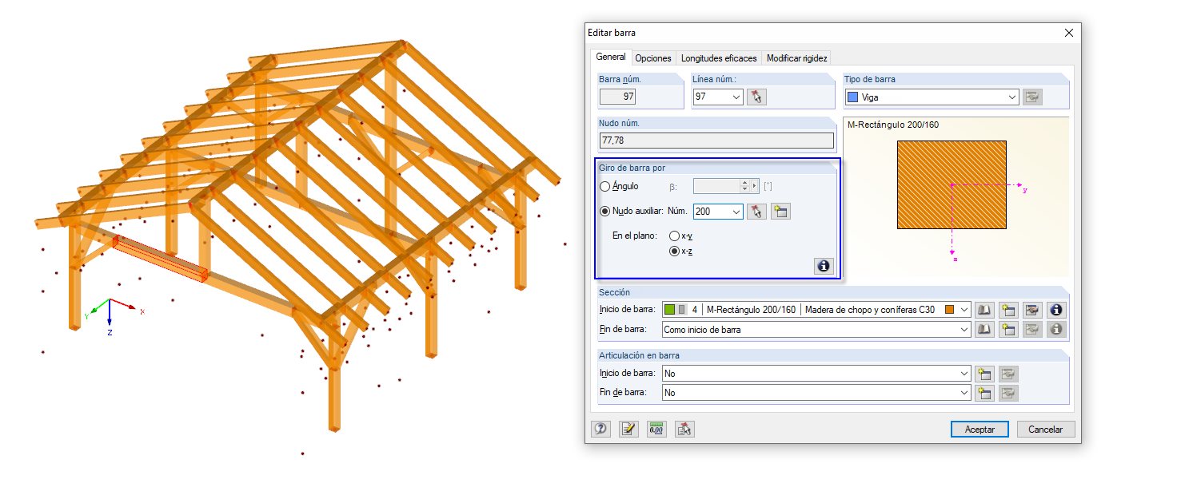Confirm changes with the Aceptar button
This screenshot has height=503, width=1177.
click(980, 429)
